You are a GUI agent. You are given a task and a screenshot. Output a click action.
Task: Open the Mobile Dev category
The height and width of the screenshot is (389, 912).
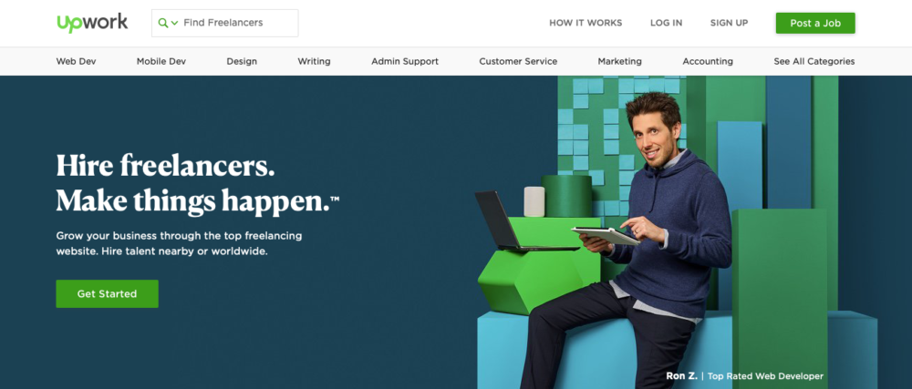161,61
